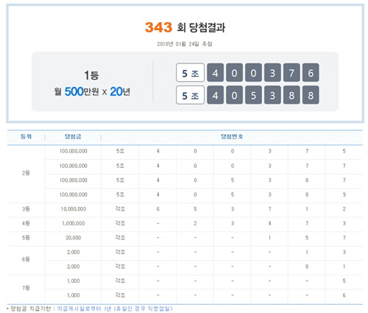Select the heading text 회 당첨결과
This screenshot has height=313, width=368.
[201, 27]
